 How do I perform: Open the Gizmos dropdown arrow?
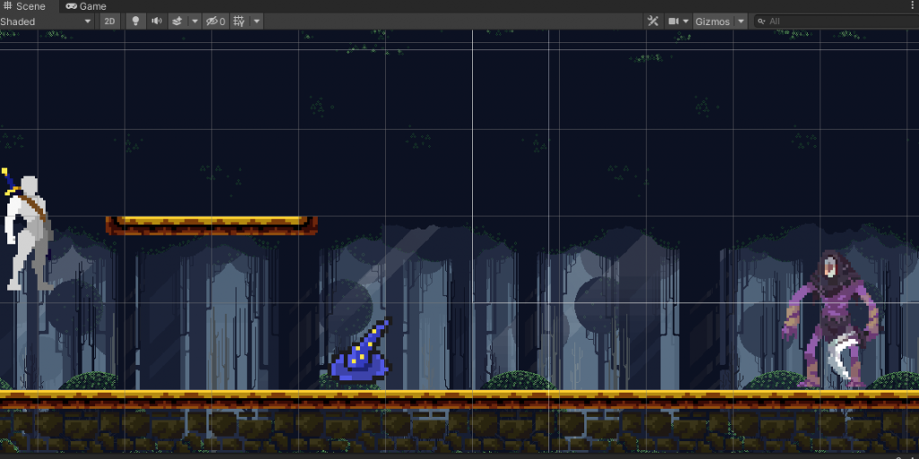coord(740,22)
